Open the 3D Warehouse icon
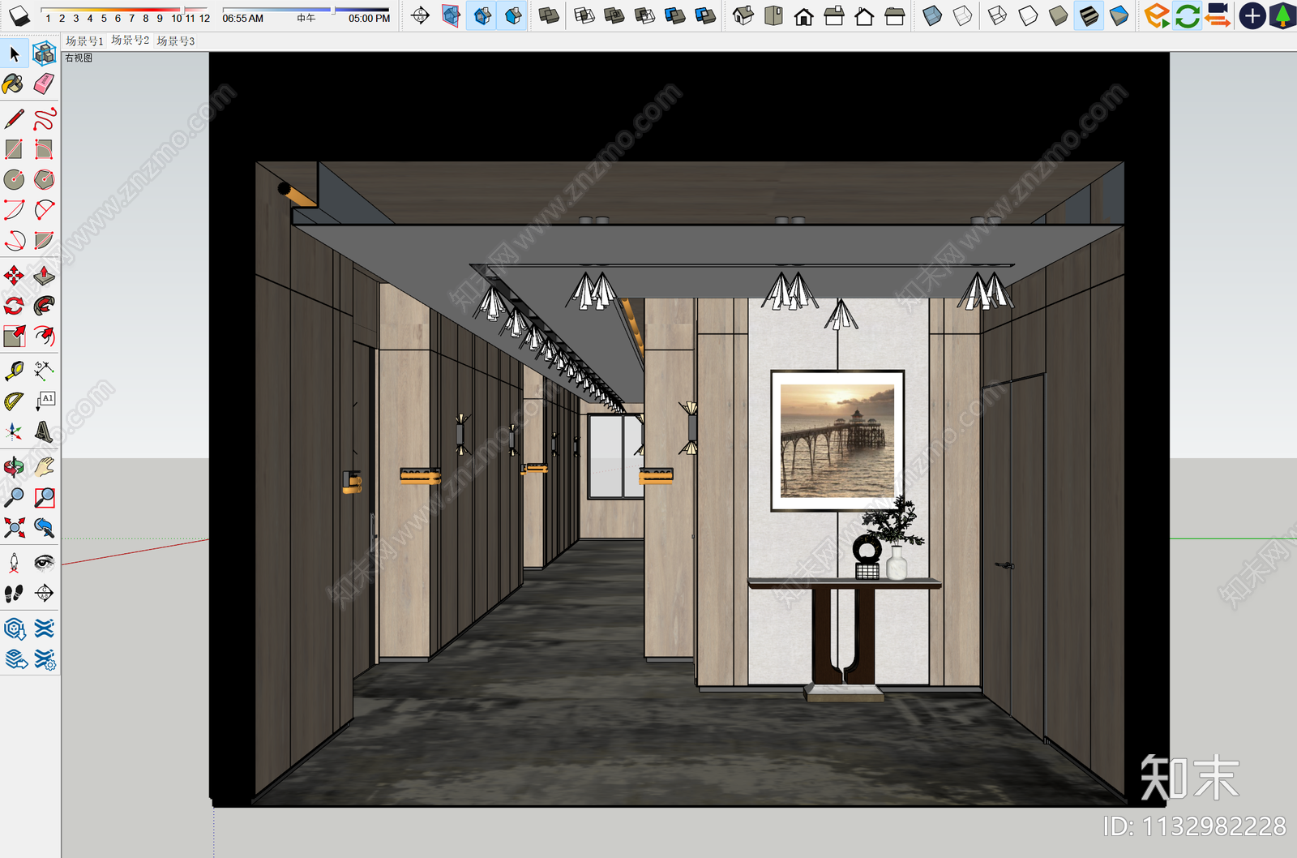The width and height of the screenshot is (1297, 858). point(14,628)
